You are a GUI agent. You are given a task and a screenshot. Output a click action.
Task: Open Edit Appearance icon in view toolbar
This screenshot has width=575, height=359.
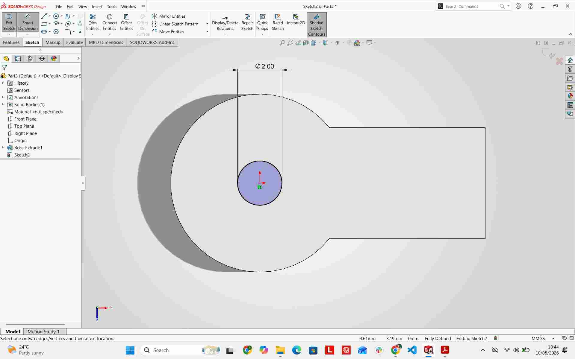(349, 43)
